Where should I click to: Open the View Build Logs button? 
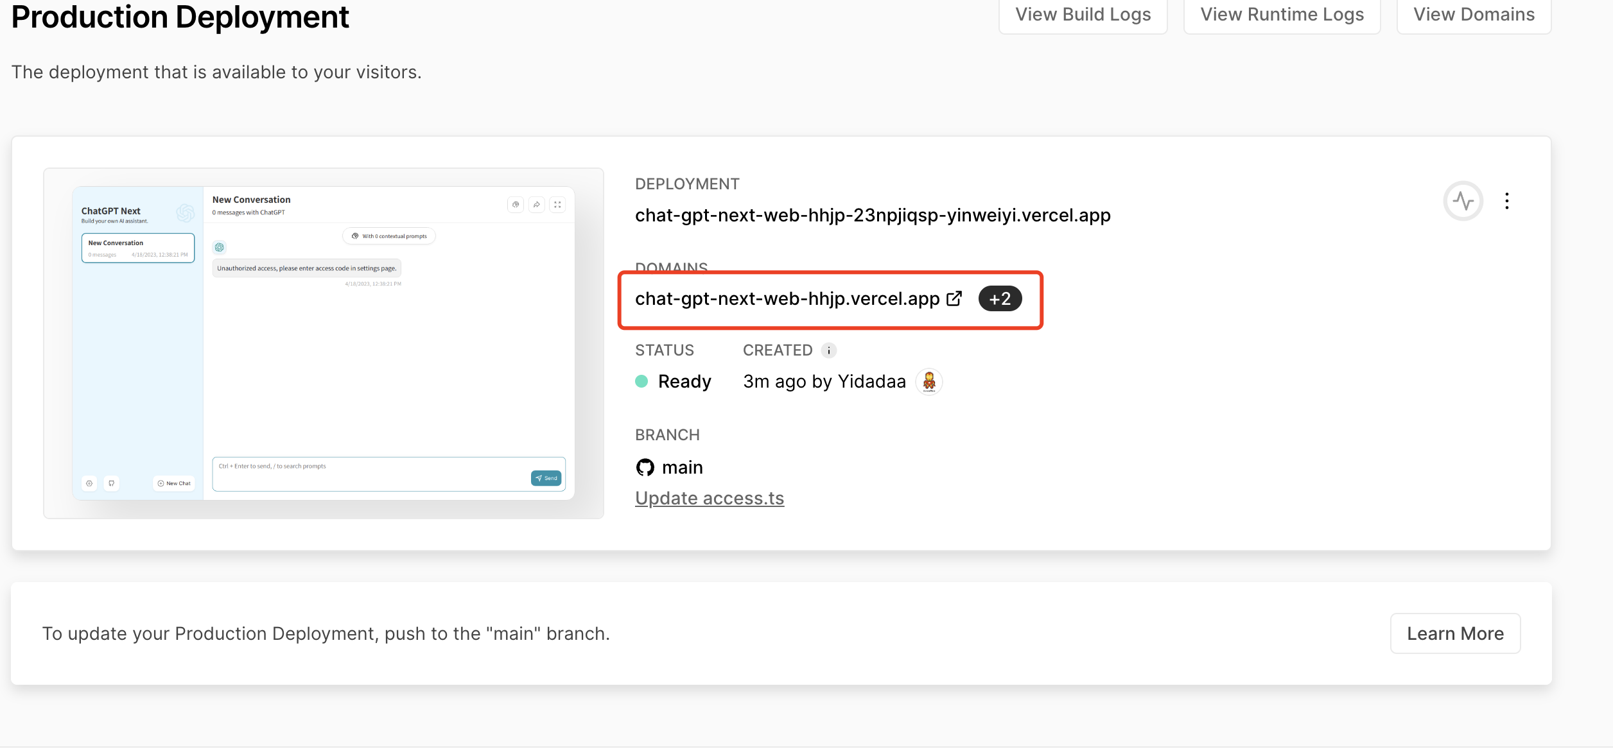click(x=1083, y=15)
